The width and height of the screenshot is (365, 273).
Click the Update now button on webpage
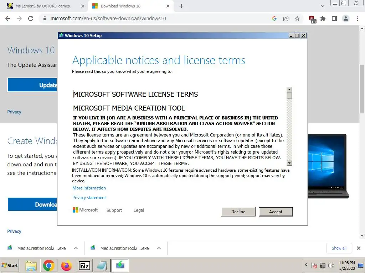(x=32, y=85)
